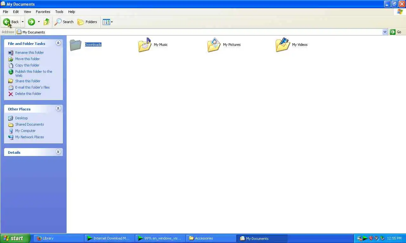The height and width of the screenshot is (243, 406).
Task: Click the My Videos folder label
Action: point(300,45)
